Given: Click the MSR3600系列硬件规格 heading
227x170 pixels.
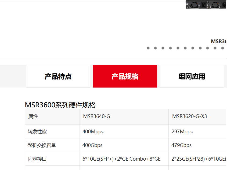Looking at the screenshot, I should coord(60,105).
